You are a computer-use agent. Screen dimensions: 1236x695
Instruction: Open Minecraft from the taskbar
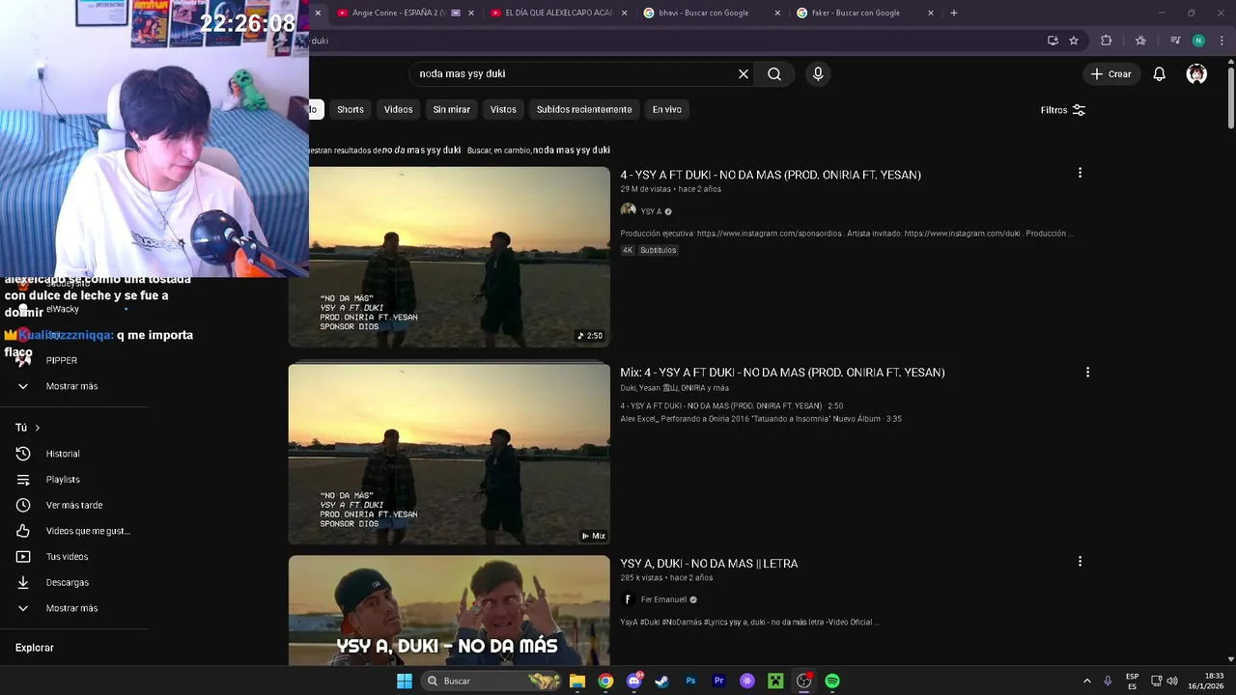click(x=775, y=681)
